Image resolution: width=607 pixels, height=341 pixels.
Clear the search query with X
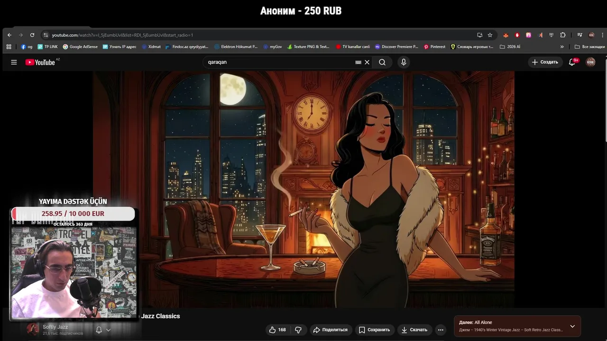click(x=367, y=62)
